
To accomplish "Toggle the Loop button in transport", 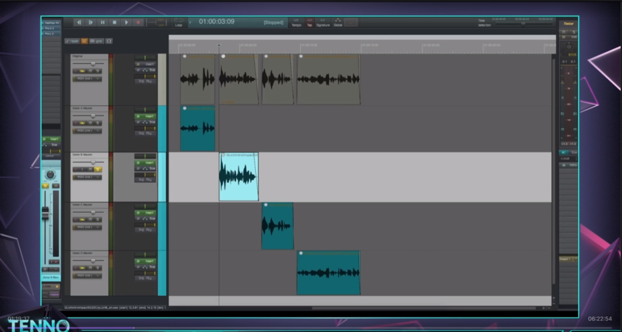I will click(x=179, y=22).
